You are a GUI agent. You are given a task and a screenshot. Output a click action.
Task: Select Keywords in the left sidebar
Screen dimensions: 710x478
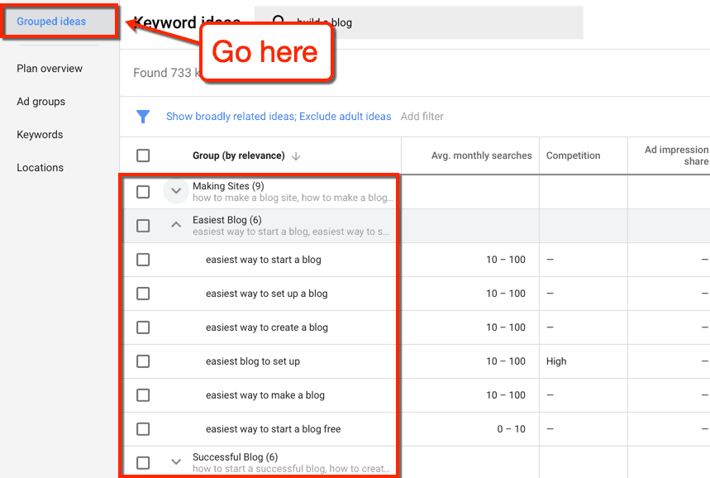click(39, 134)
